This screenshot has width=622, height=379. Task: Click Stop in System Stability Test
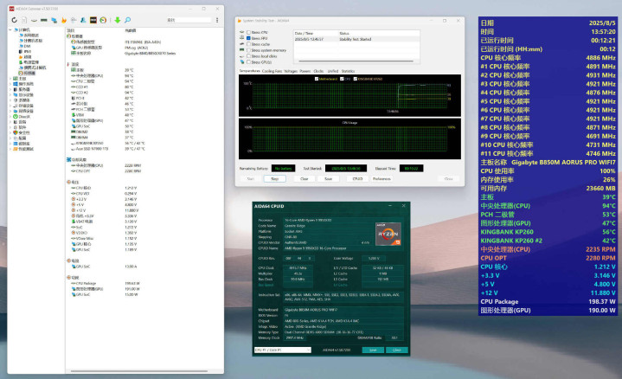274,179
